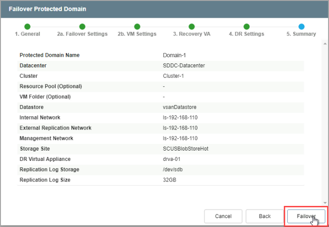329x227 pixels.
Task: Click the green circle above 1. General
Action: click(x=27, y=27)
